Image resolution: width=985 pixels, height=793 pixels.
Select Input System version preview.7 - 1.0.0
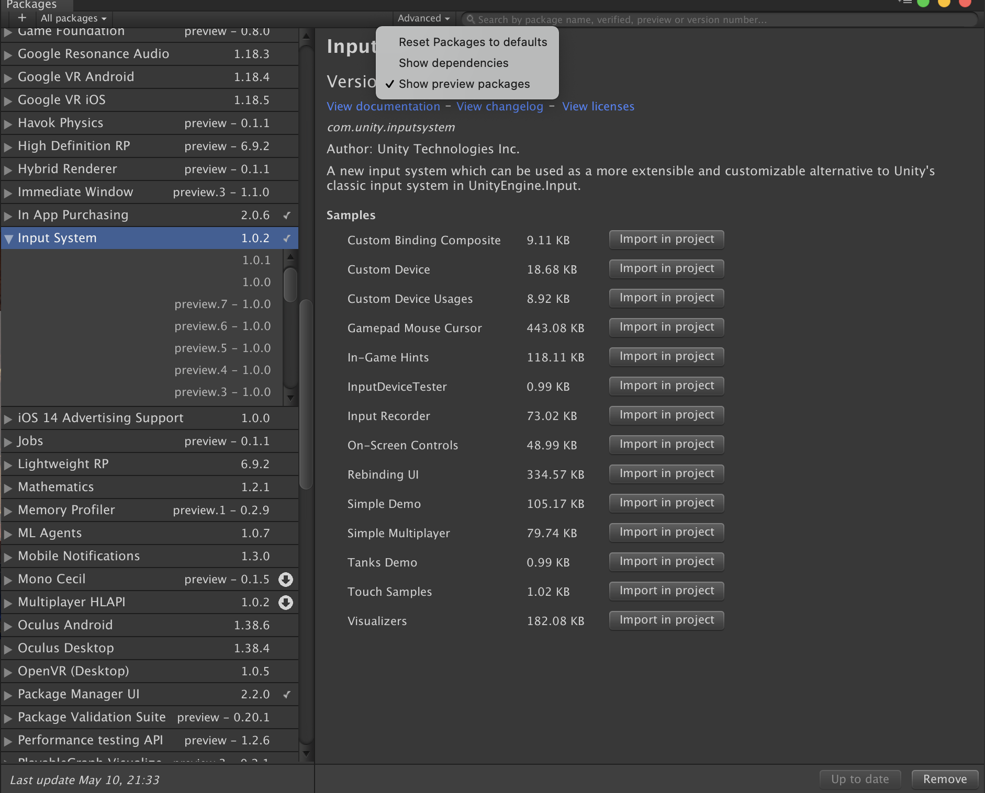[x=222, y=304]
